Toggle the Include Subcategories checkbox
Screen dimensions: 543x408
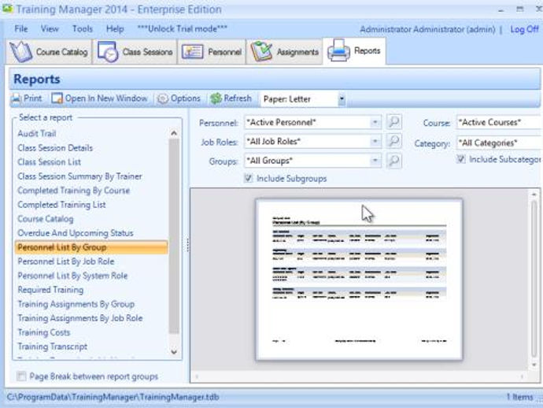point(460,159)
